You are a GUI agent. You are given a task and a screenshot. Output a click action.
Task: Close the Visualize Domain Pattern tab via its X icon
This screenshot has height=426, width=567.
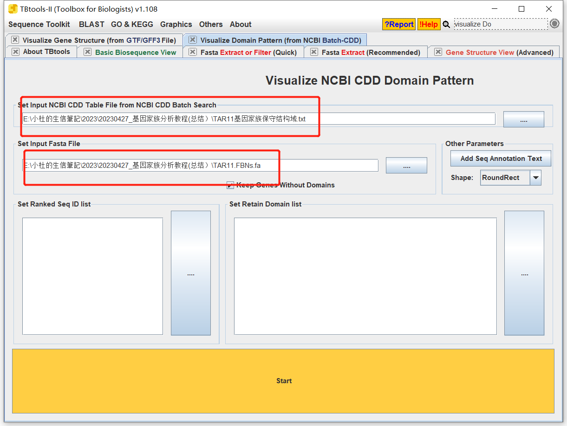pyautogui.click(x=193, y=40)
